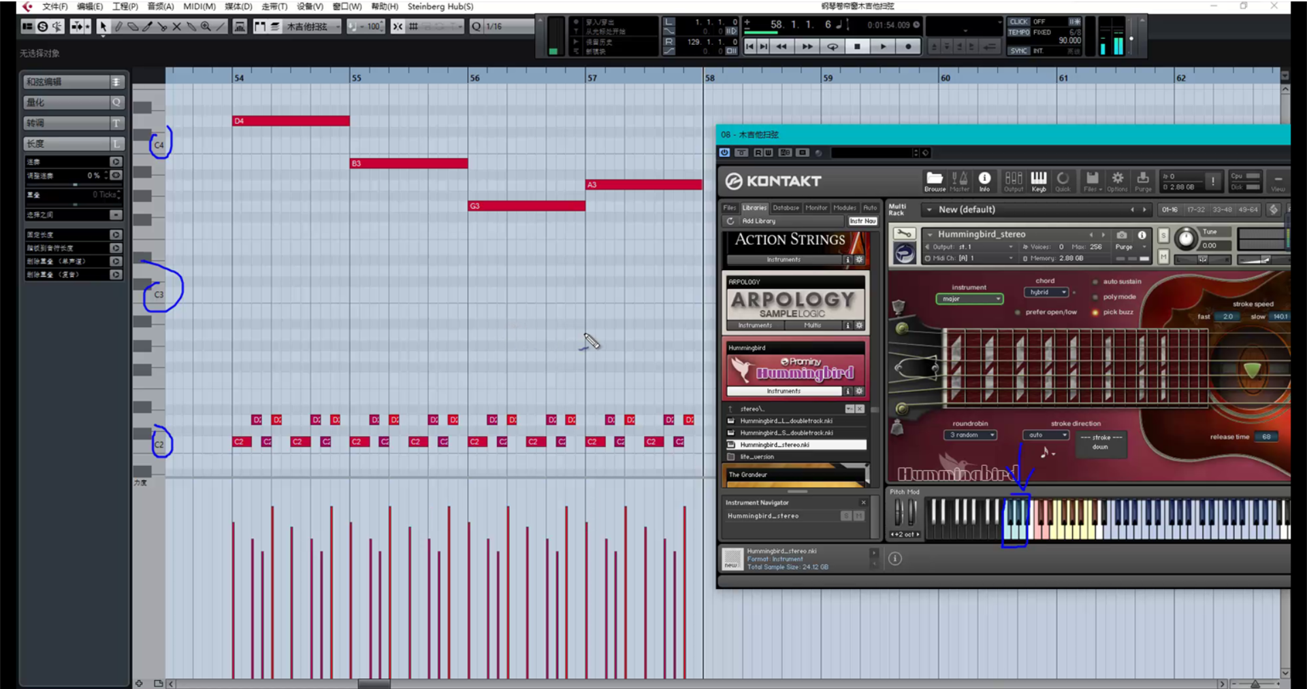
Task: Open Hummingbird instrument wrench edit icon
Action: (904, 234)
